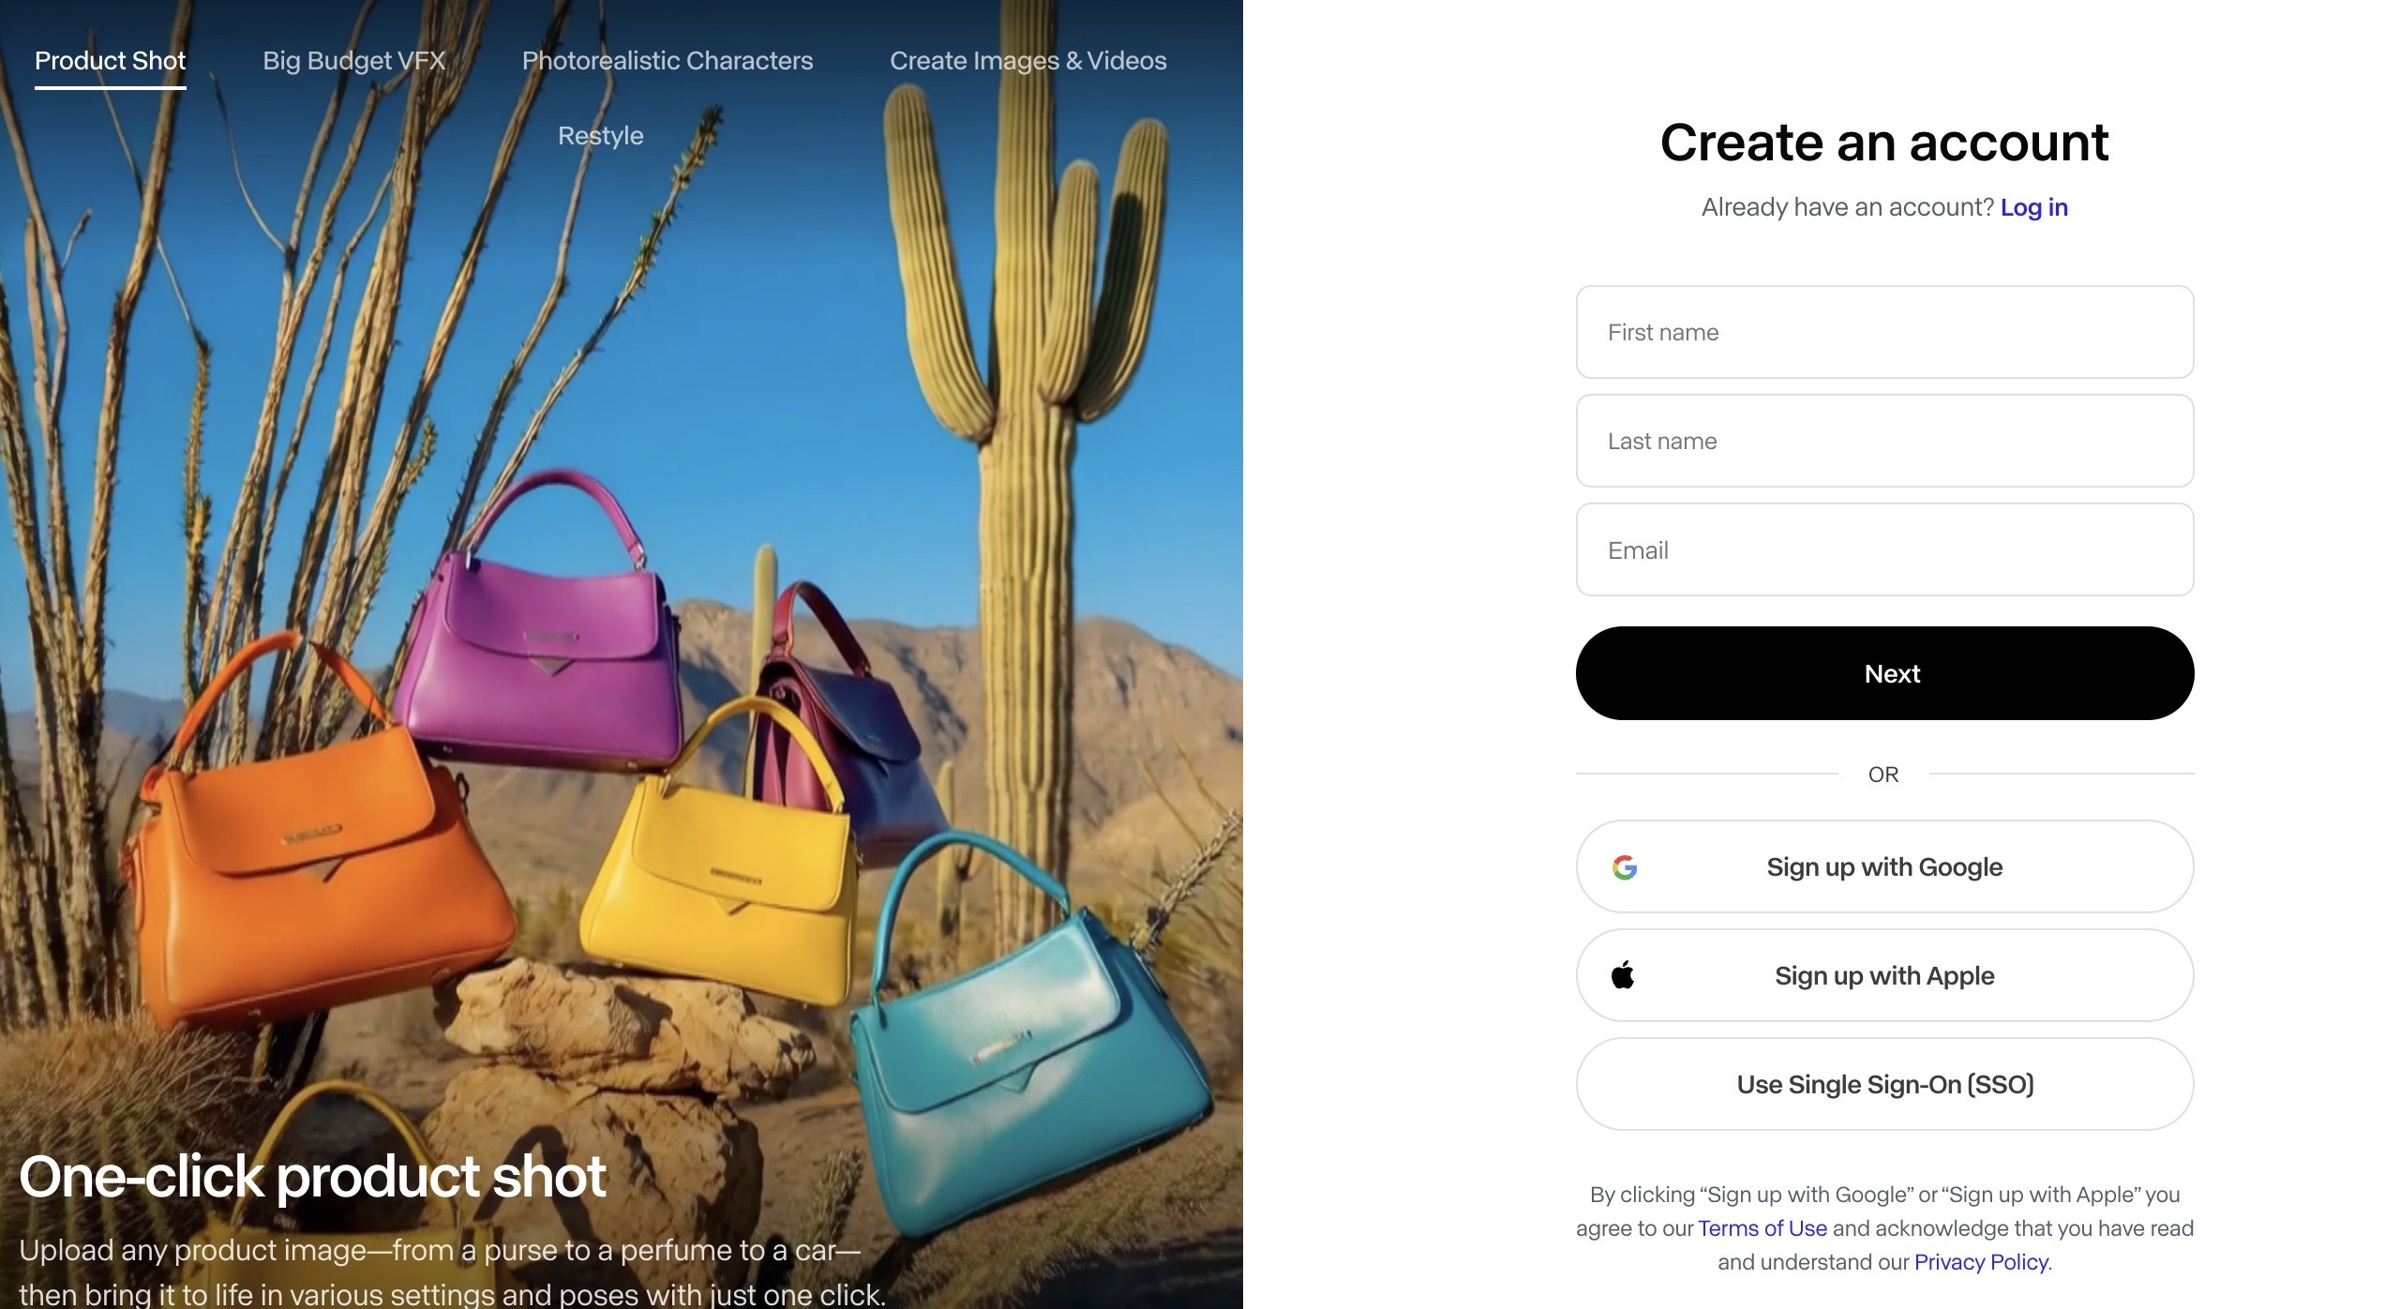Focus the First name field
Screen dimensions: 2400x1309
[1884, 332]
